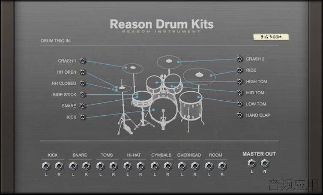The height and width of the screenshot is (195, 323).
Task: Click the snare drum in the kit illustration
Action: coord(142,99)
